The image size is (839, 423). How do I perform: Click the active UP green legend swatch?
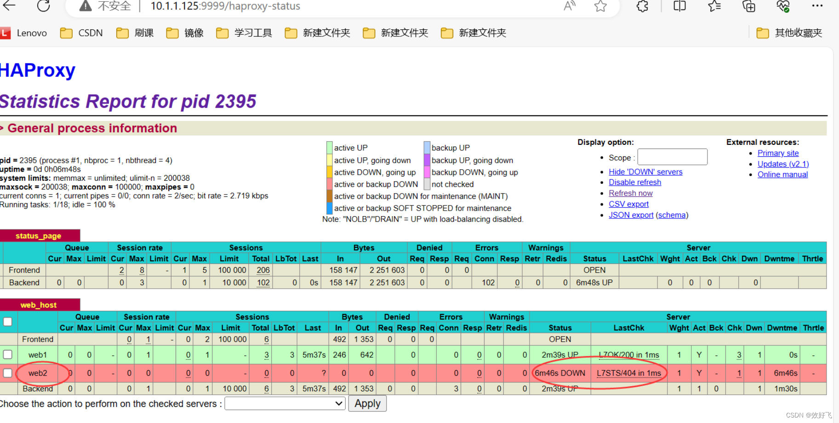pyautogui.click(x=329, y=148)
